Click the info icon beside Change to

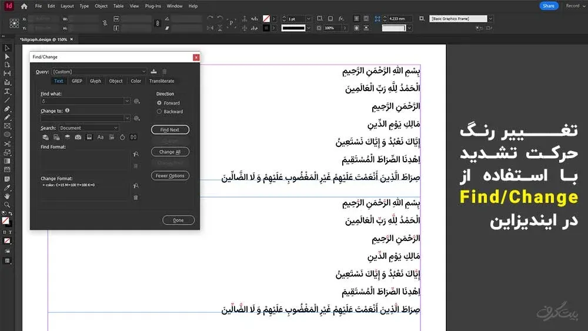(x=67, y=111)
